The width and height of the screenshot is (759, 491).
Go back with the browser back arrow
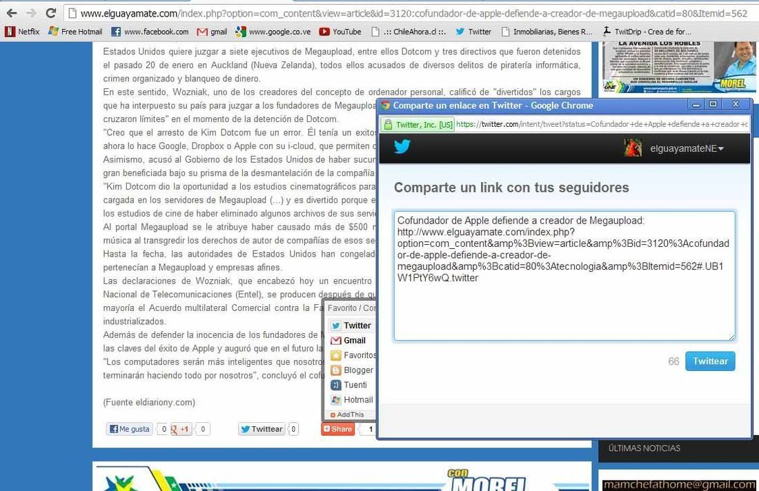pos(12,13)
